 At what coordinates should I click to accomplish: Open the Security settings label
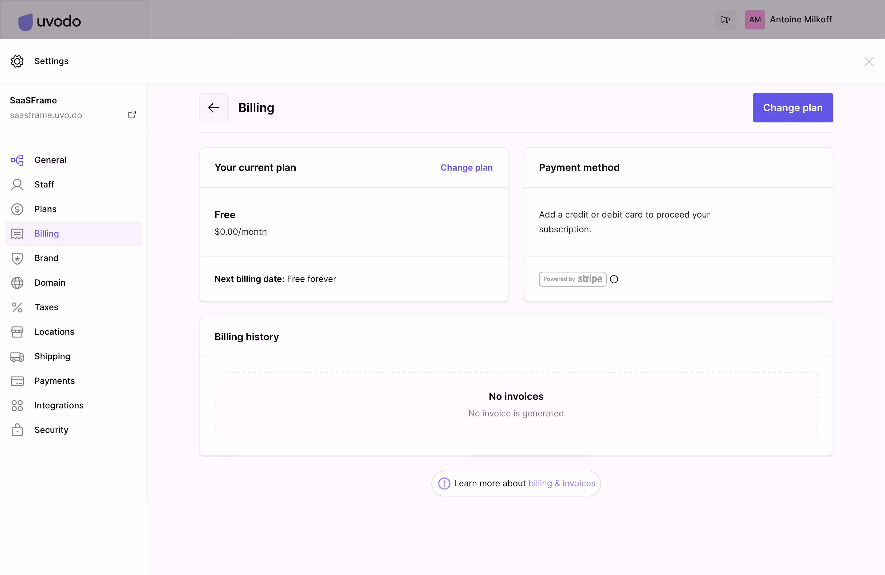click(x=51, y=430)
